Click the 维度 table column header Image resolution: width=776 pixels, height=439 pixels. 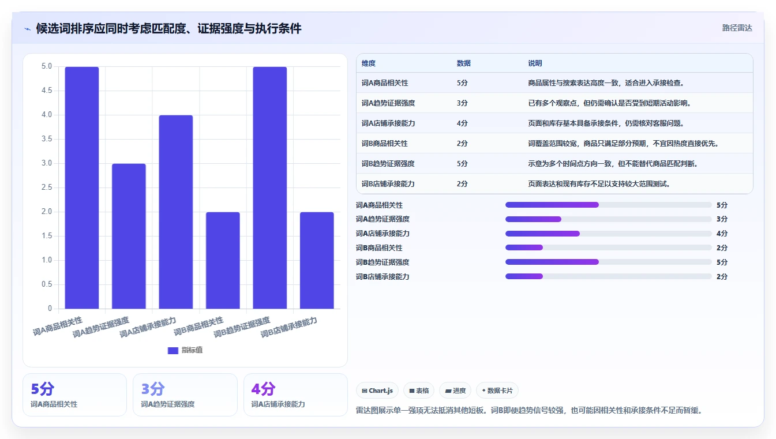click(369, 63)
